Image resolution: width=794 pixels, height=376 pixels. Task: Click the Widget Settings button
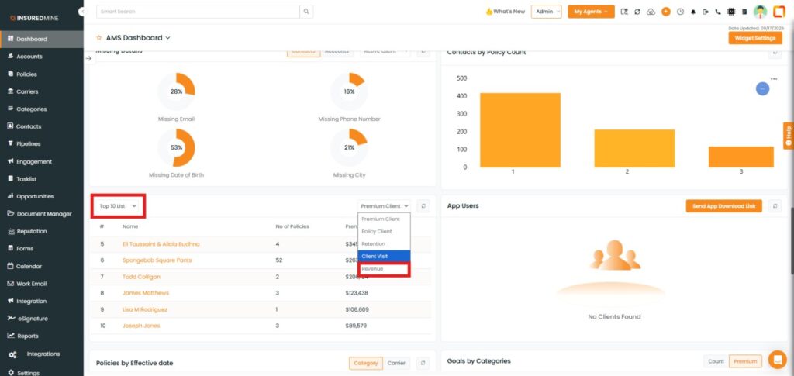754,38
